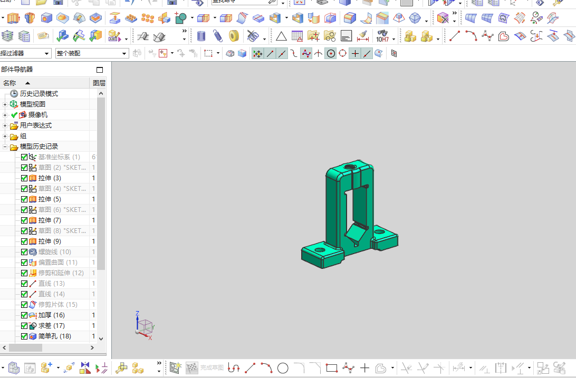Toggle the 加厚 (16) checkbox
The height and width of the screenshot is (378, 576).
coord(24,315)
